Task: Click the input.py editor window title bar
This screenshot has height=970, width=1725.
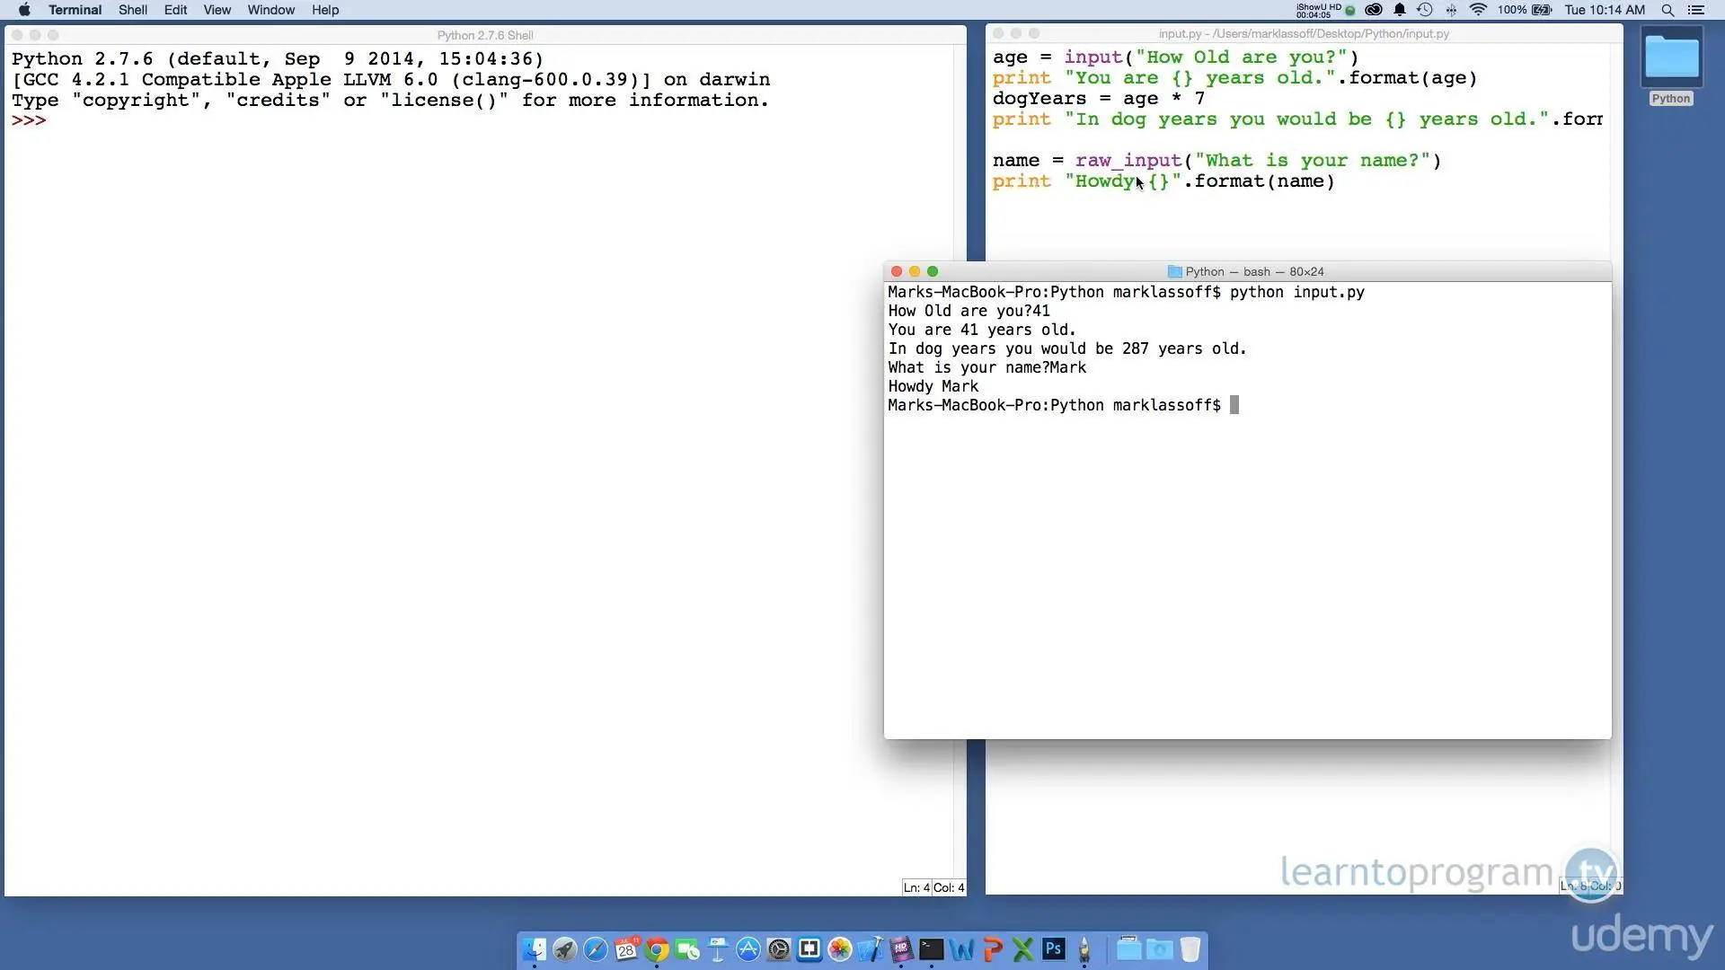Action: tap(1304, 33)
